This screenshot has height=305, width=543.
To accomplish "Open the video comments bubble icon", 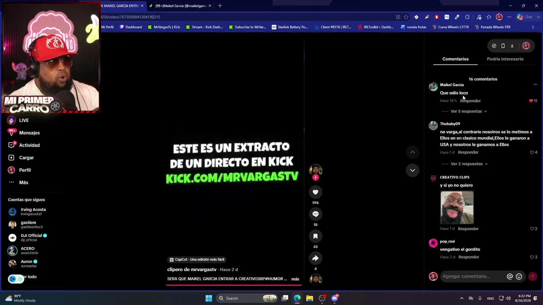I will (315, 214).
